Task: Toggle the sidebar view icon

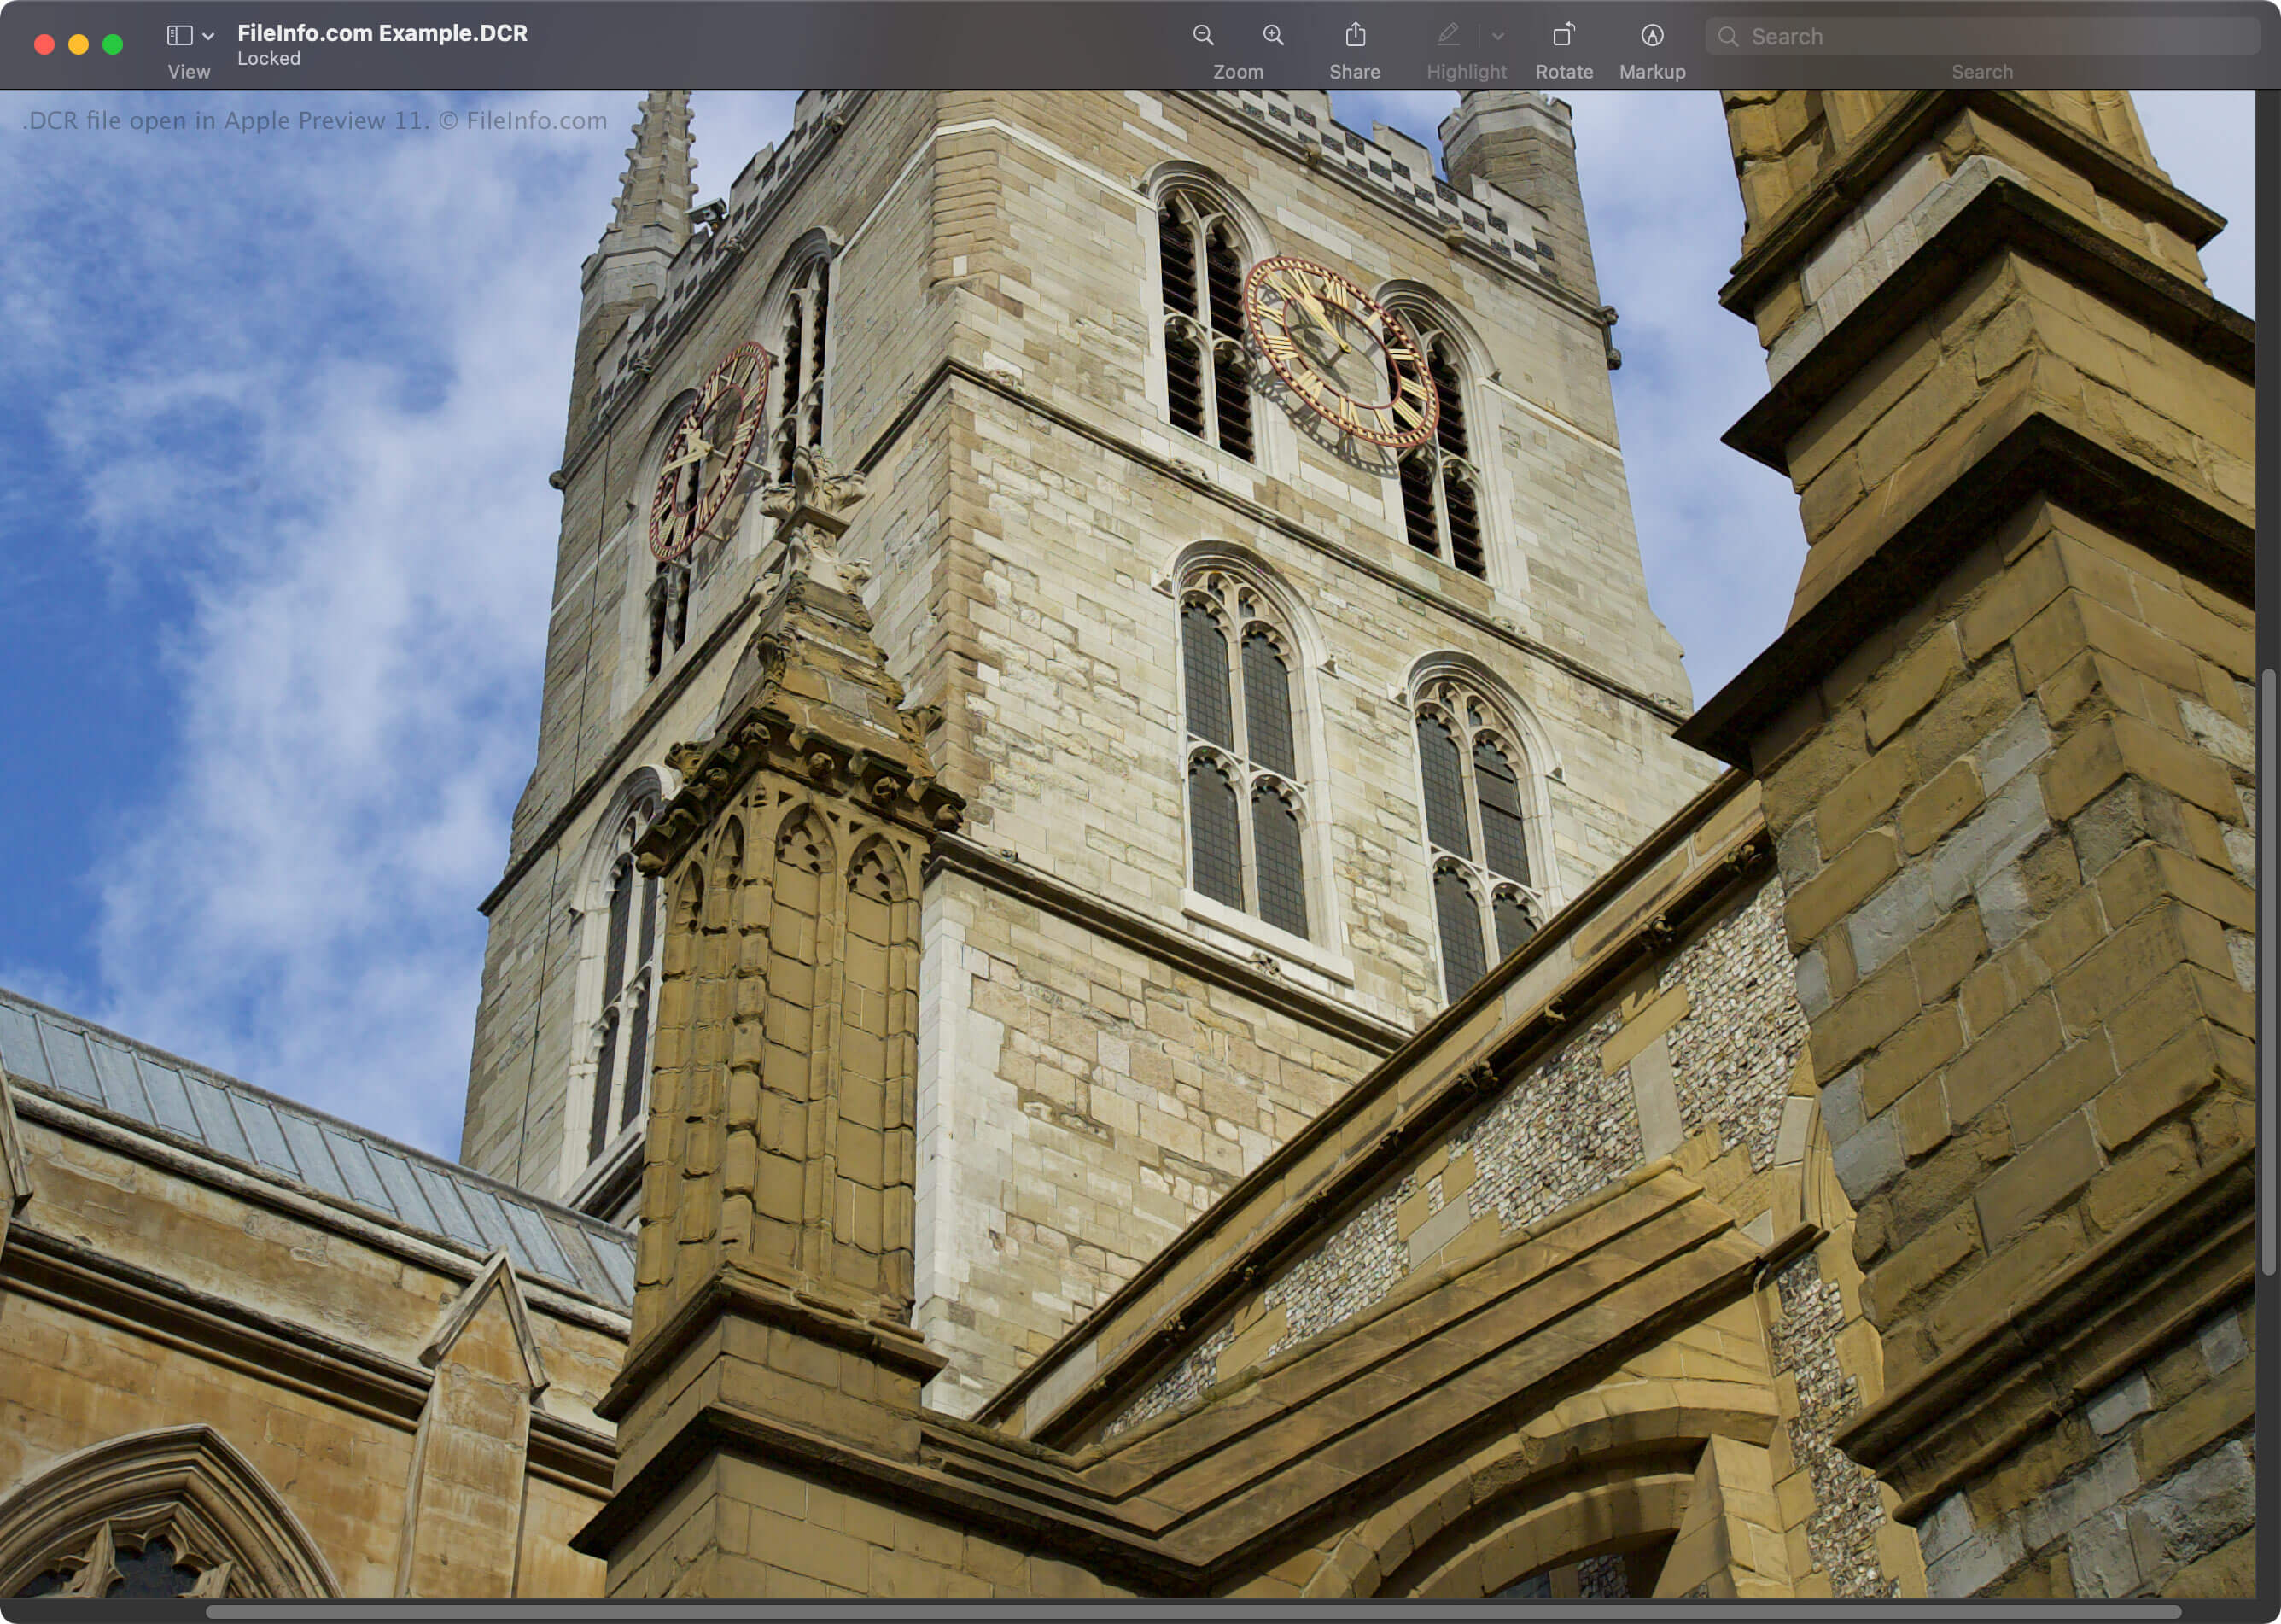Action: click(x=180, y=36)
